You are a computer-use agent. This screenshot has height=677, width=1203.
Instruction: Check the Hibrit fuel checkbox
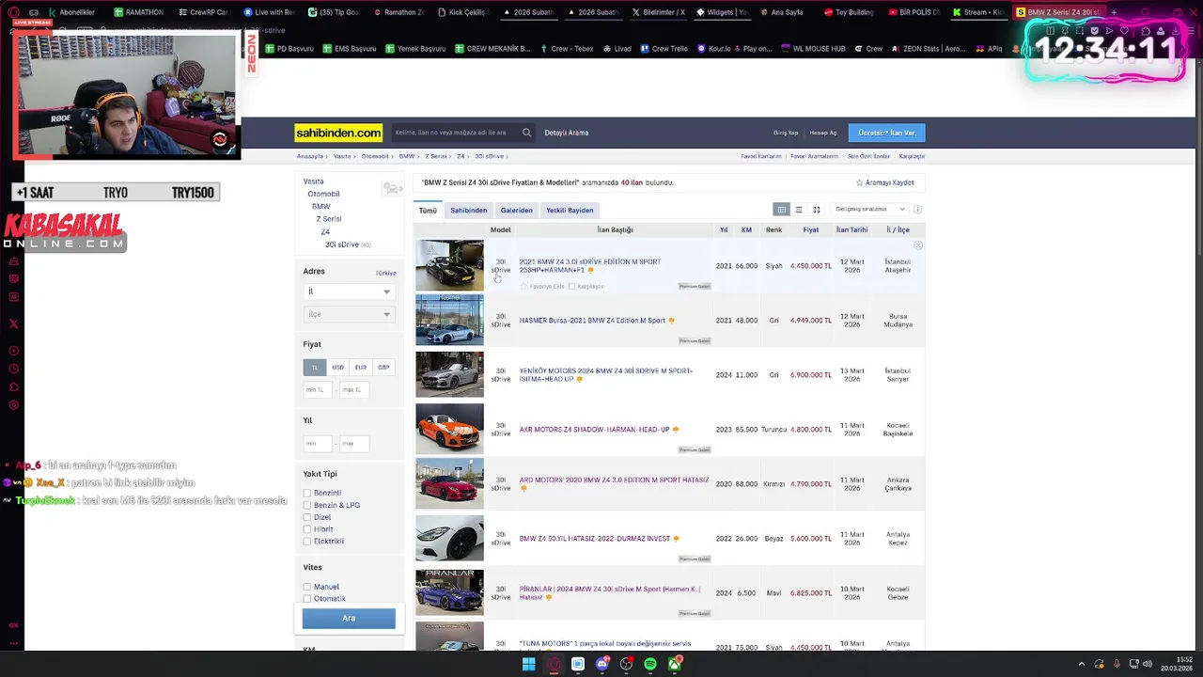[306, 529]
